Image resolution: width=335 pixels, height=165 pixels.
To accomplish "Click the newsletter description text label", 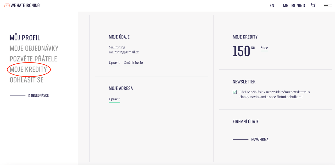I will point(274,94).
